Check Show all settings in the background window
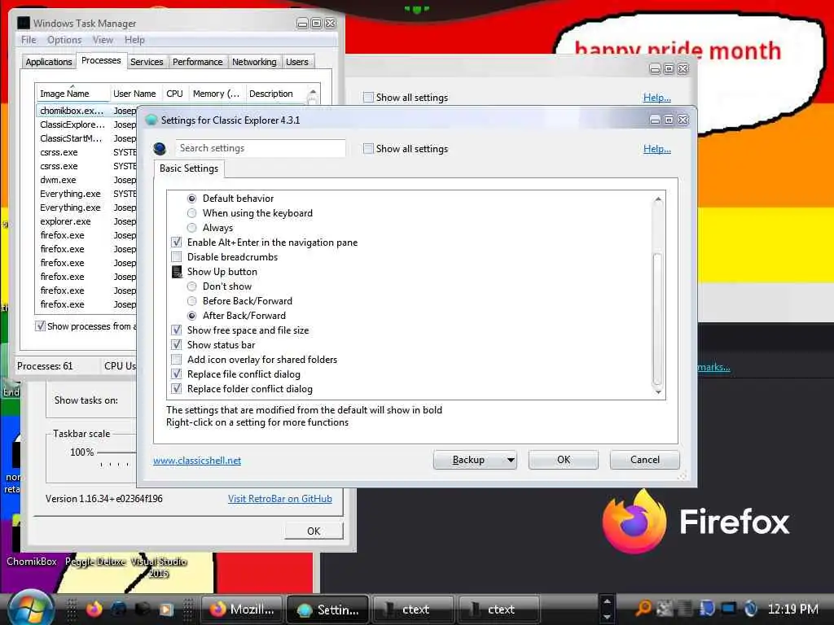The width and height of the screenshot is (834, 625). coord(368,98)
